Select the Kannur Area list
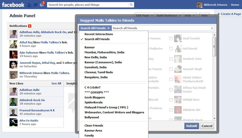Viewport: 242px width, 138px height. (x=93, y=131)
